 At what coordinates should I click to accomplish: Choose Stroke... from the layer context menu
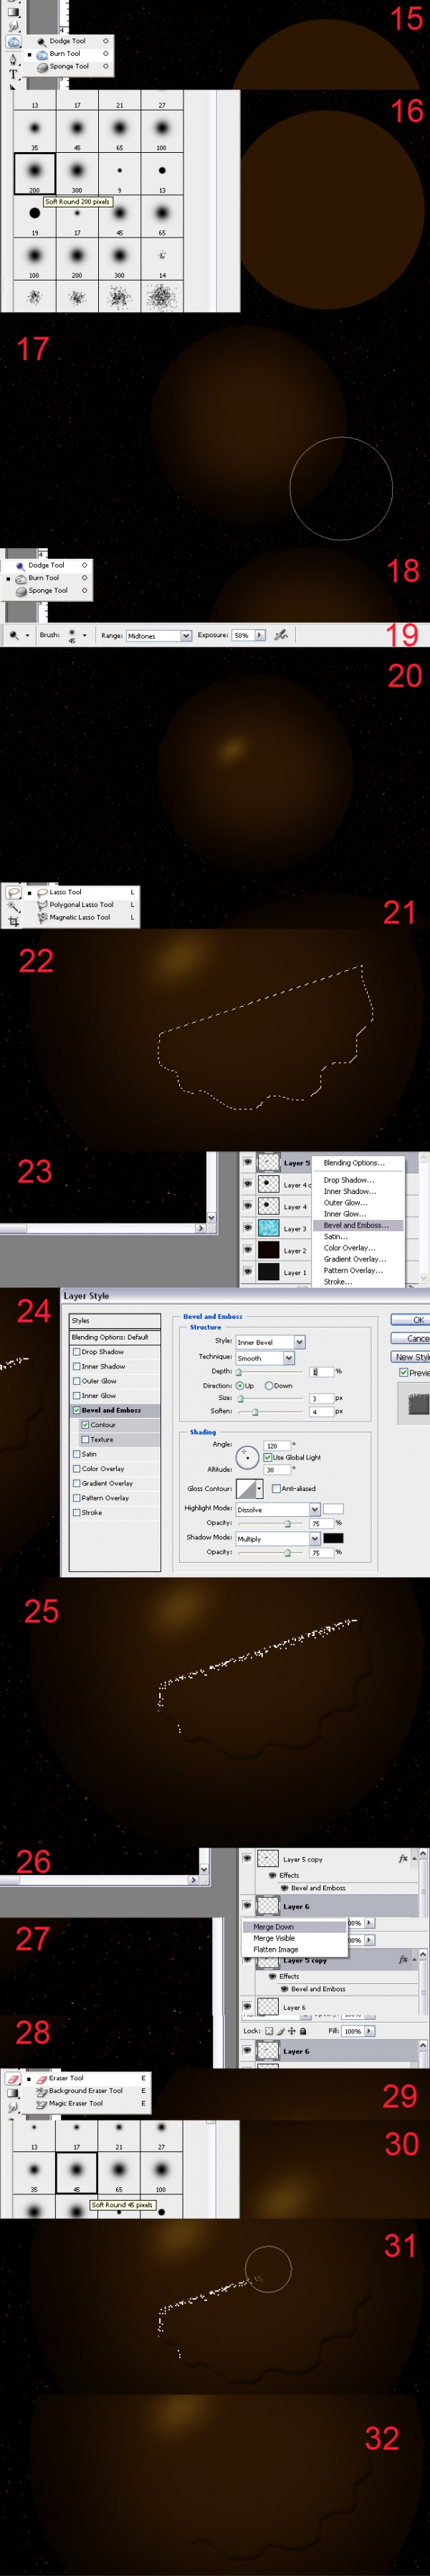click(x=338, y=1281)
